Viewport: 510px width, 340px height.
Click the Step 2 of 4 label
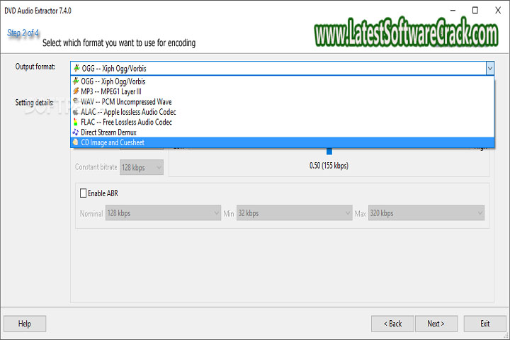tap(23, 33)
